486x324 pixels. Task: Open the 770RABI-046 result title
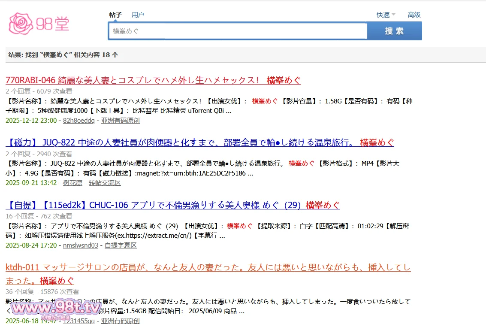click(x=153, y=80)
